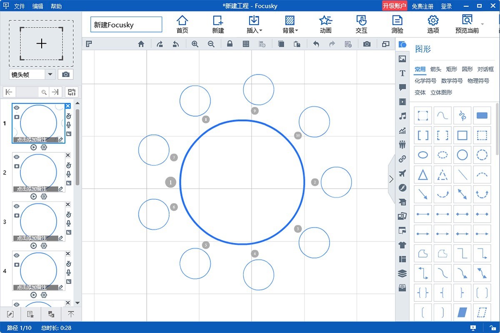The width and height of the screenshot is (500, 333).
Task: Open the text tool in right sidebar
Action: click(x=402, y=73)
